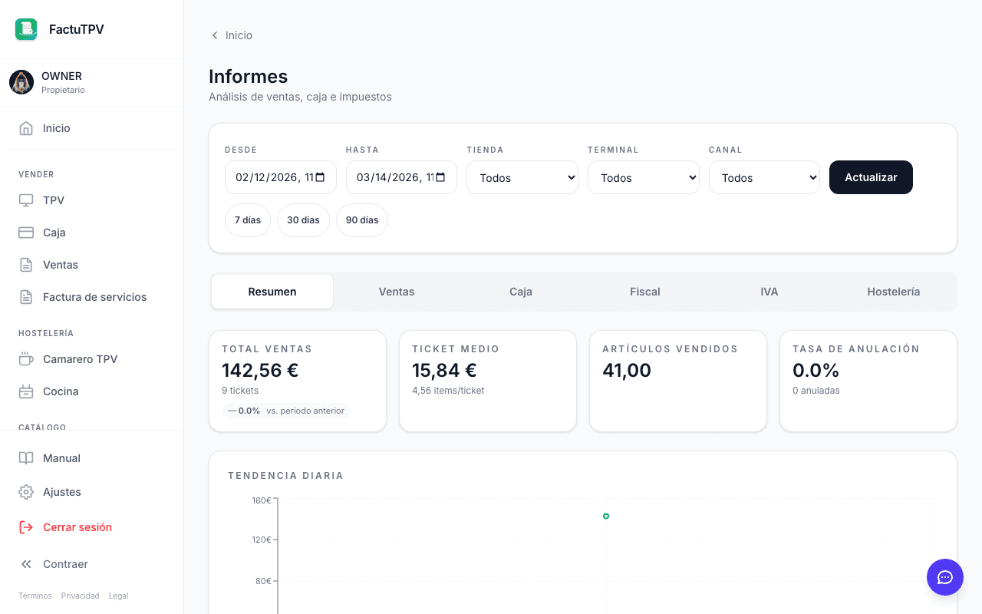982x614 pixels.
Task: Click the Inicio home icon in sidebar
Action: click(x=26, y=128)
